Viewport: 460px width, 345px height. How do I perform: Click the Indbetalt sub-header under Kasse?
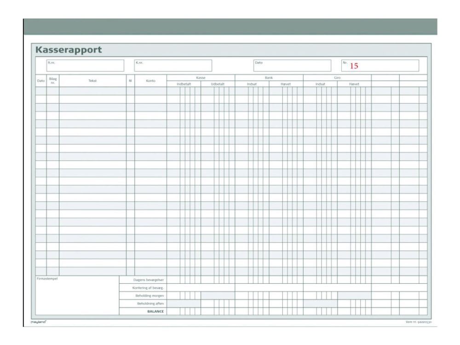click(184, 84)
